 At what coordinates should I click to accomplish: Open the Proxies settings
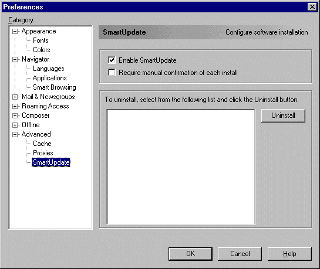point(43,153)
